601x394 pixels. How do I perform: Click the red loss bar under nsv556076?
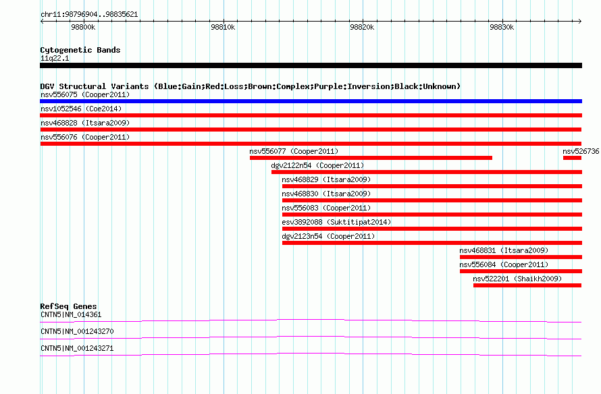(311, 144)
